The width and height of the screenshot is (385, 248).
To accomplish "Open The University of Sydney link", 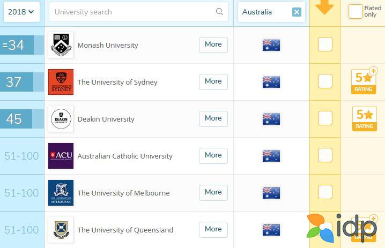I will (x=117, y=82).
